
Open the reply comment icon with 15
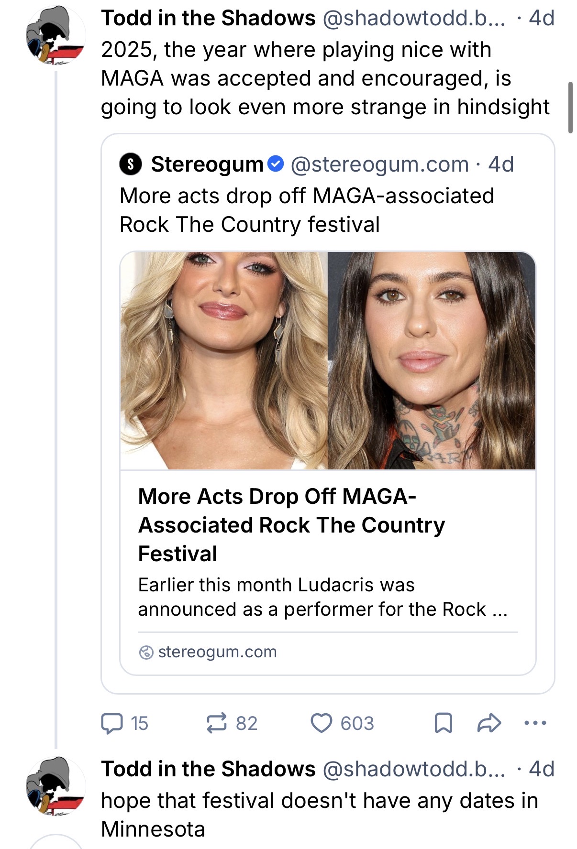tap(124, 723)
